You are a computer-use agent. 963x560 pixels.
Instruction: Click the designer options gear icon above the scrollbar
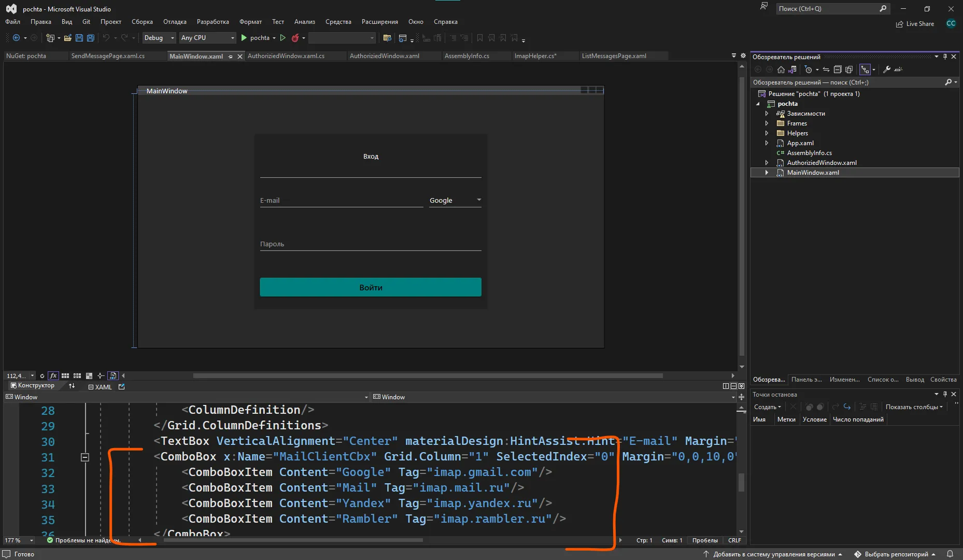(743, 55)
